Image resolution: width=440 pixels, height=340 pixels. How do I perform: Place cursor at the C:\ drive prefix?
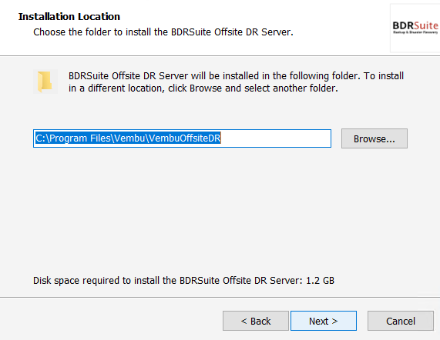pos(42,138)
